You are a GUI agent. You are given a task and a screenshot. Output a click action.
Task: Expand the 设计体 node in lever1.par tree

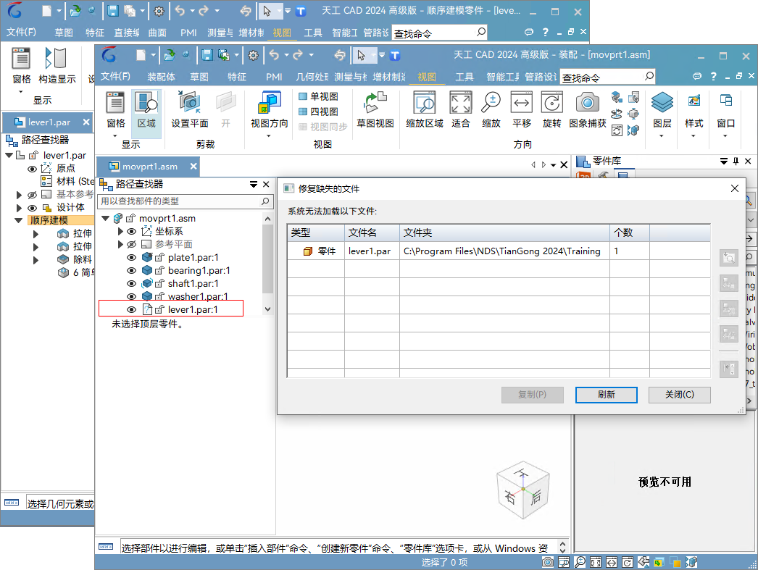pyautogui.click(x=19, y=208)
